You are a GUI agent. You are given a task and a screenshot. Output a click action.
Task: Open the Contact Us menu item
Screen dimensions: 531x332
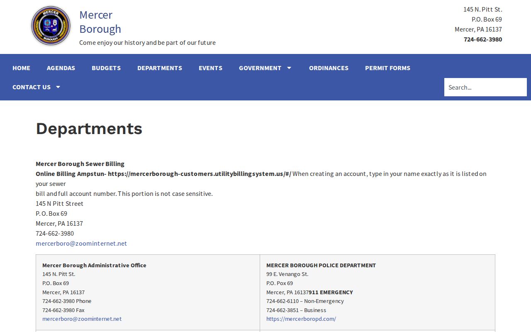coord(32,87)
